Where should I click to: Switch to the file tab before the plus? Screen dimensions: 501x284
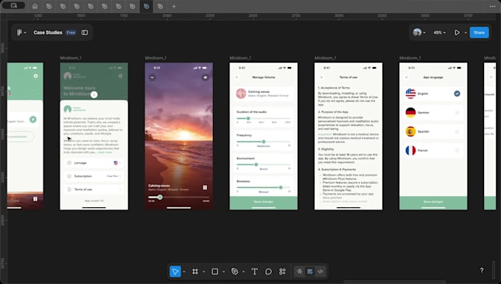(x=160, y=6)
